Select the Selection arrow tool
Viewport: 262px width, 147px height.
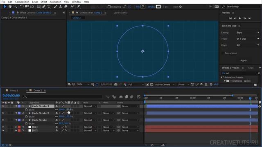5,7
